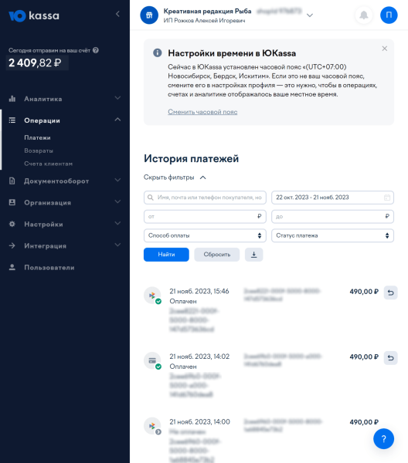The height and width of the screenshot is (463, 408).
Task: Click payment method icon of 15:46 payment
Action: point(152,296)
